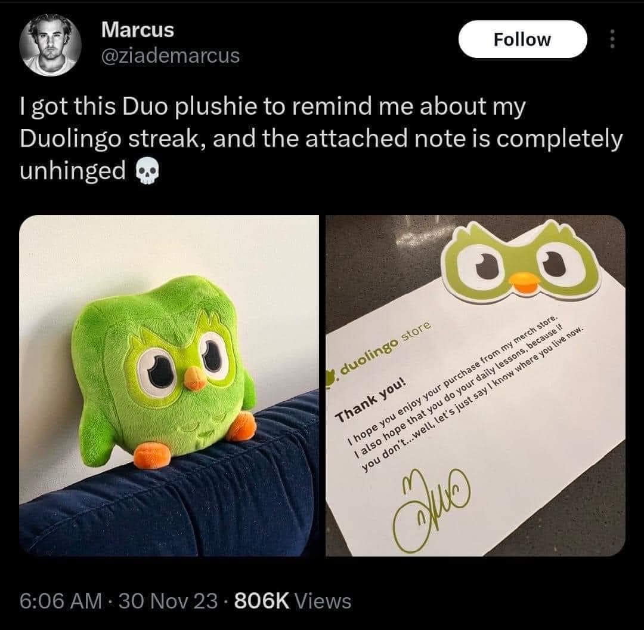Click the duolingo store logo on note

click(x=379, y=353)
